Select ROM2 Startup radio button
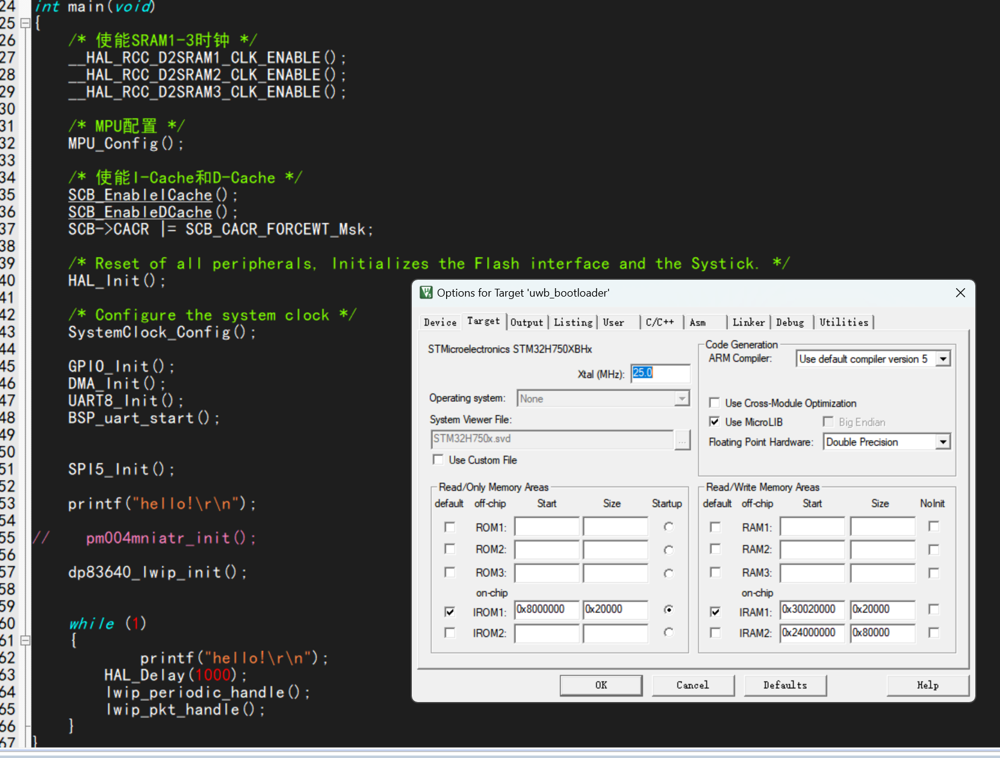This screenshot has width=1000, height=758. (668, 550)
